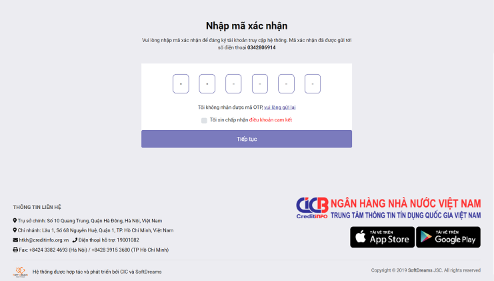Viewport: 494px width, 281px height.
Task: Open the 'điều khoản cam kết' link
Action: [x=271, y=120]
